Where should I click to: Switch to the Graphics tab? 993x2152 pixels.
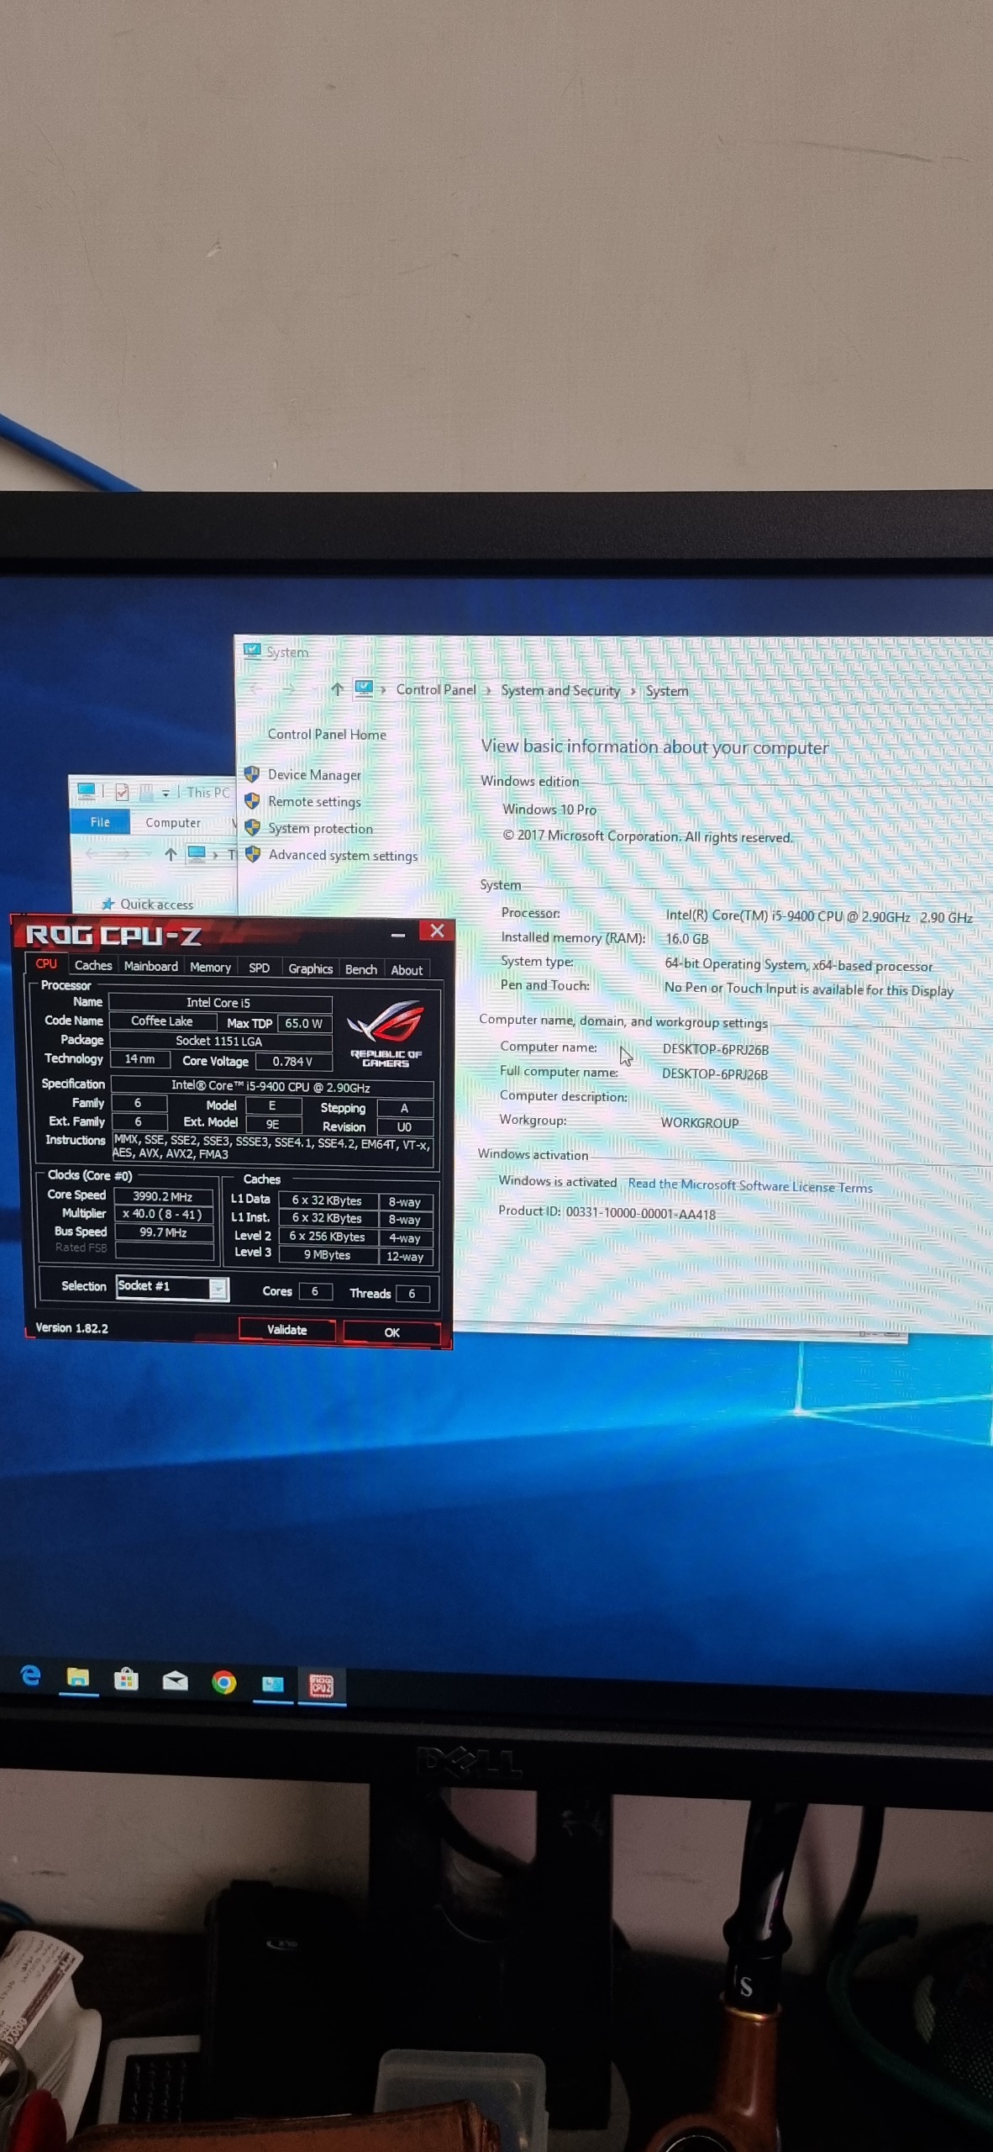(x=311, y=969)
